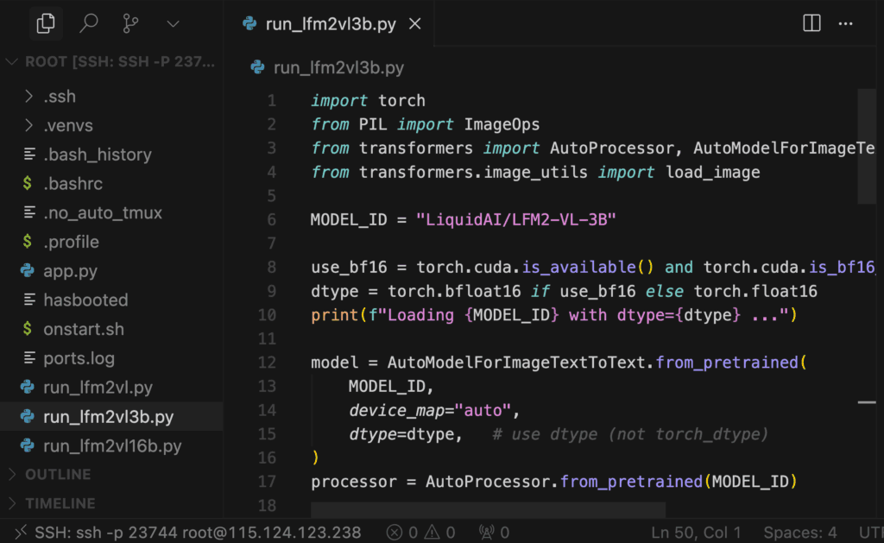Expand the OUTLINE section
The height and width of the screenshot is (543, 884).
pyautogui.click(x=57, y=474)
